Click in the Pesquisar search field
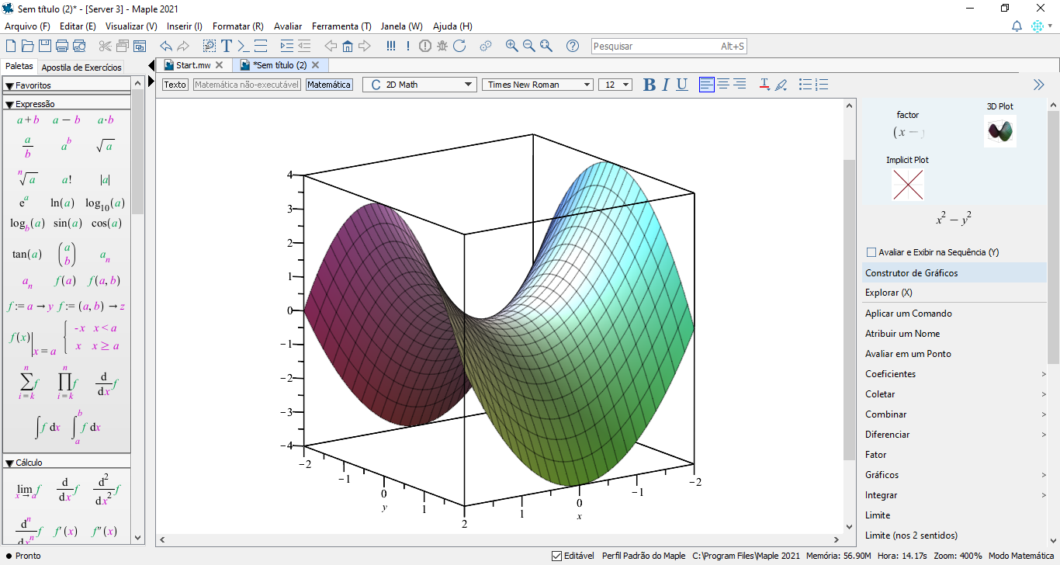Screen dimensions: 1060x565 click(x=670, y=47)
